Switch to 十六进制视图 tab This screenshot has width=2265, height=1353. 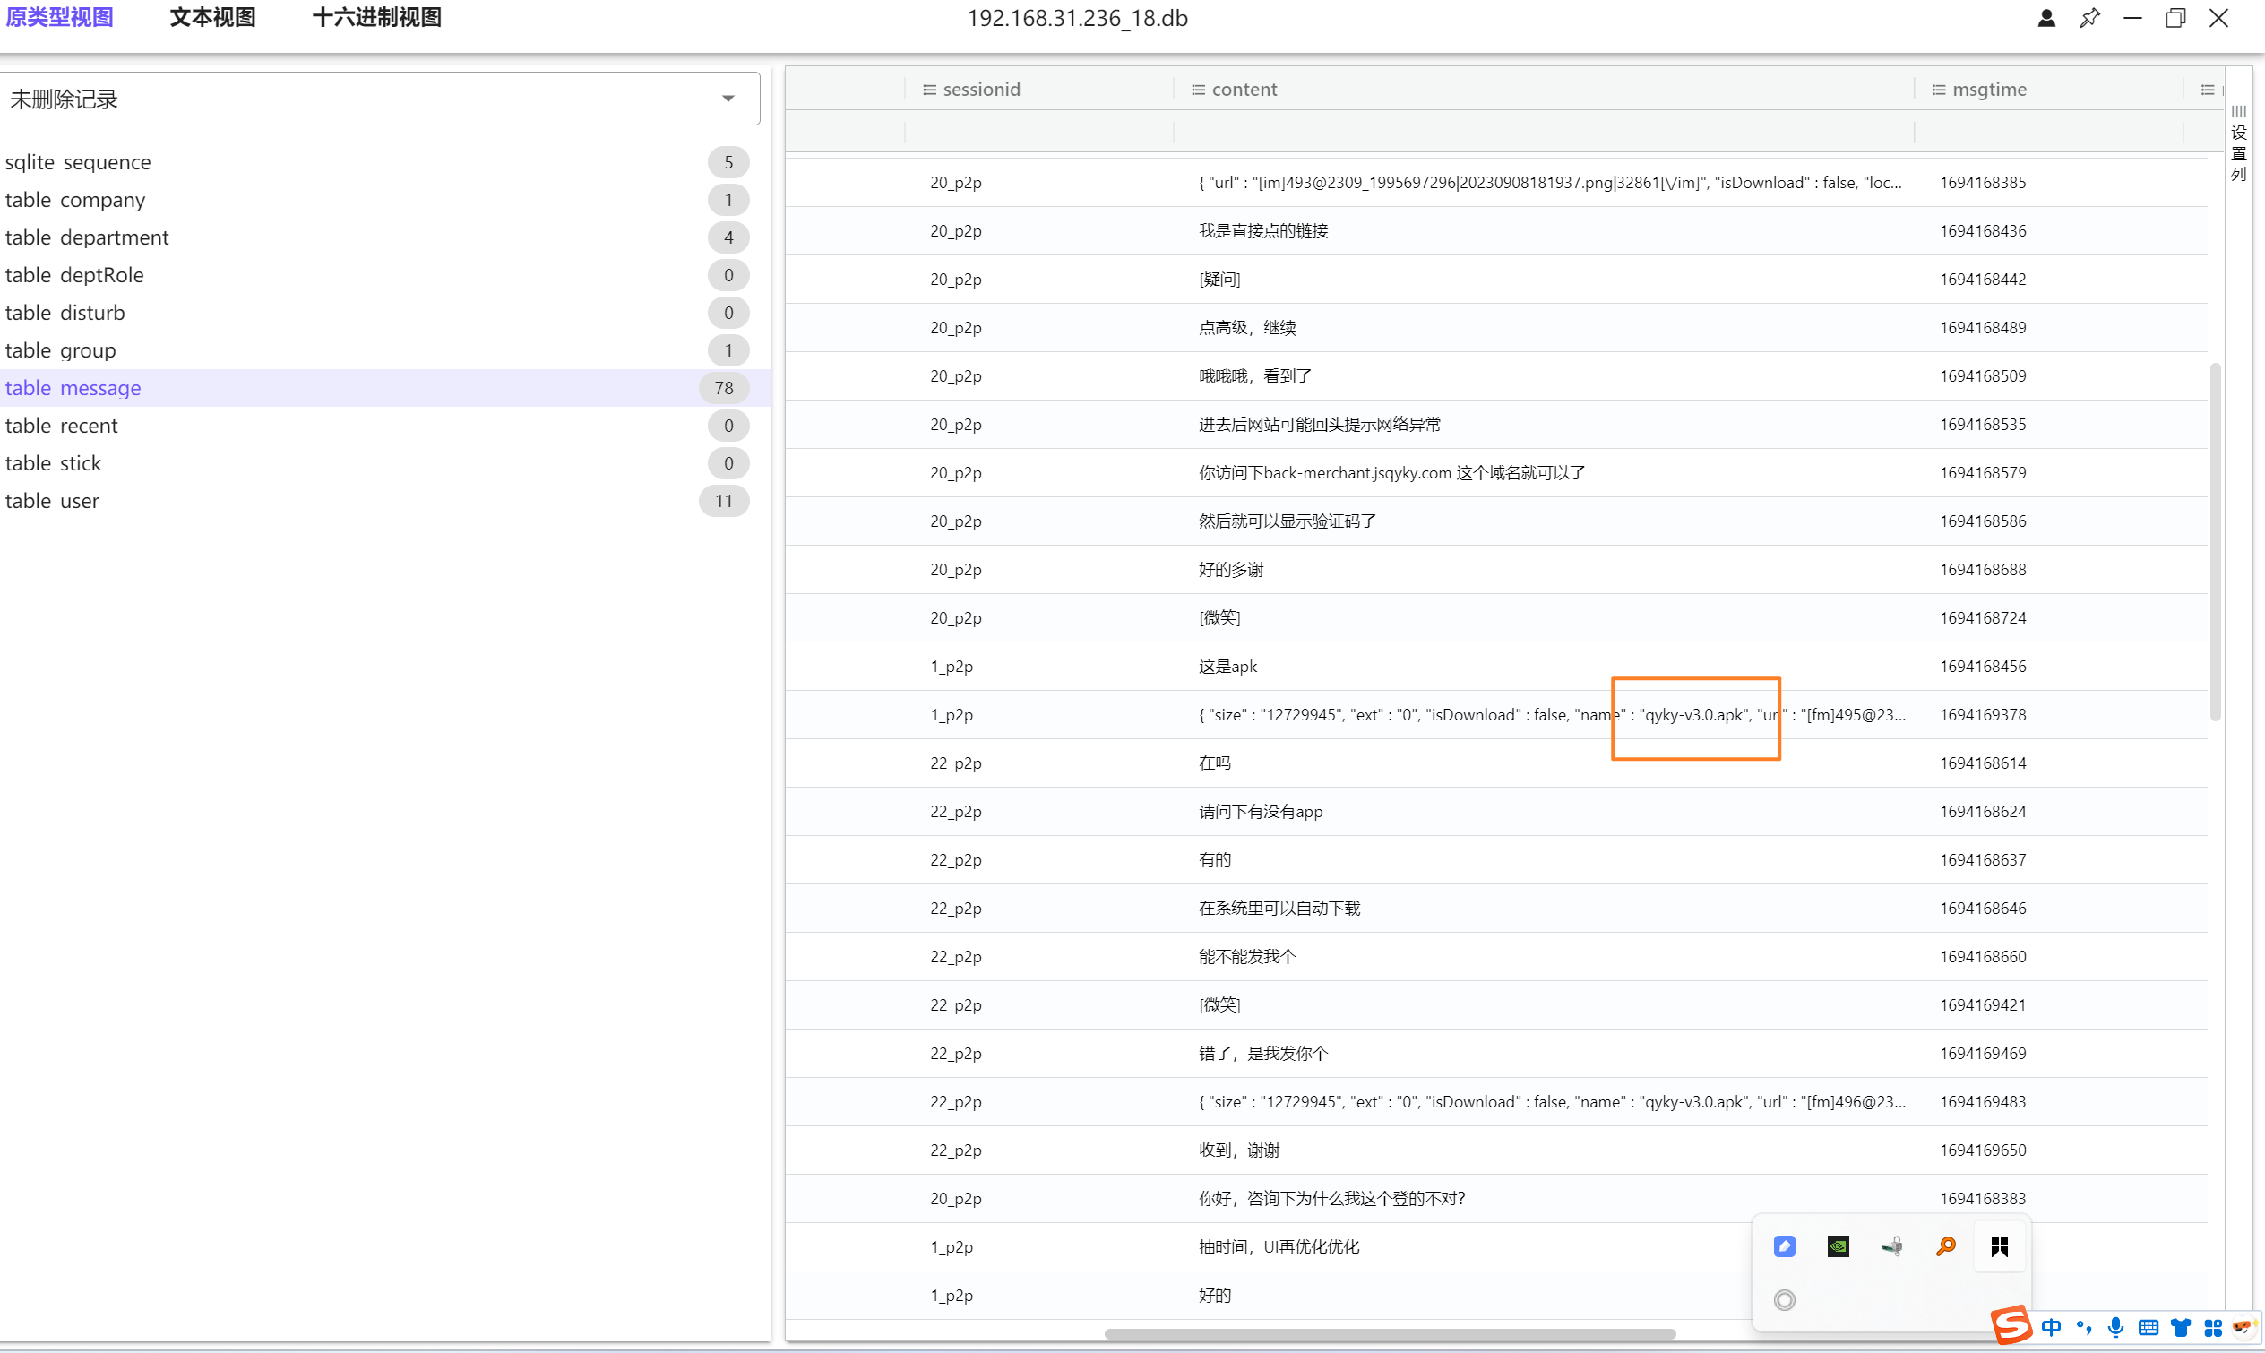click(376, 17)
